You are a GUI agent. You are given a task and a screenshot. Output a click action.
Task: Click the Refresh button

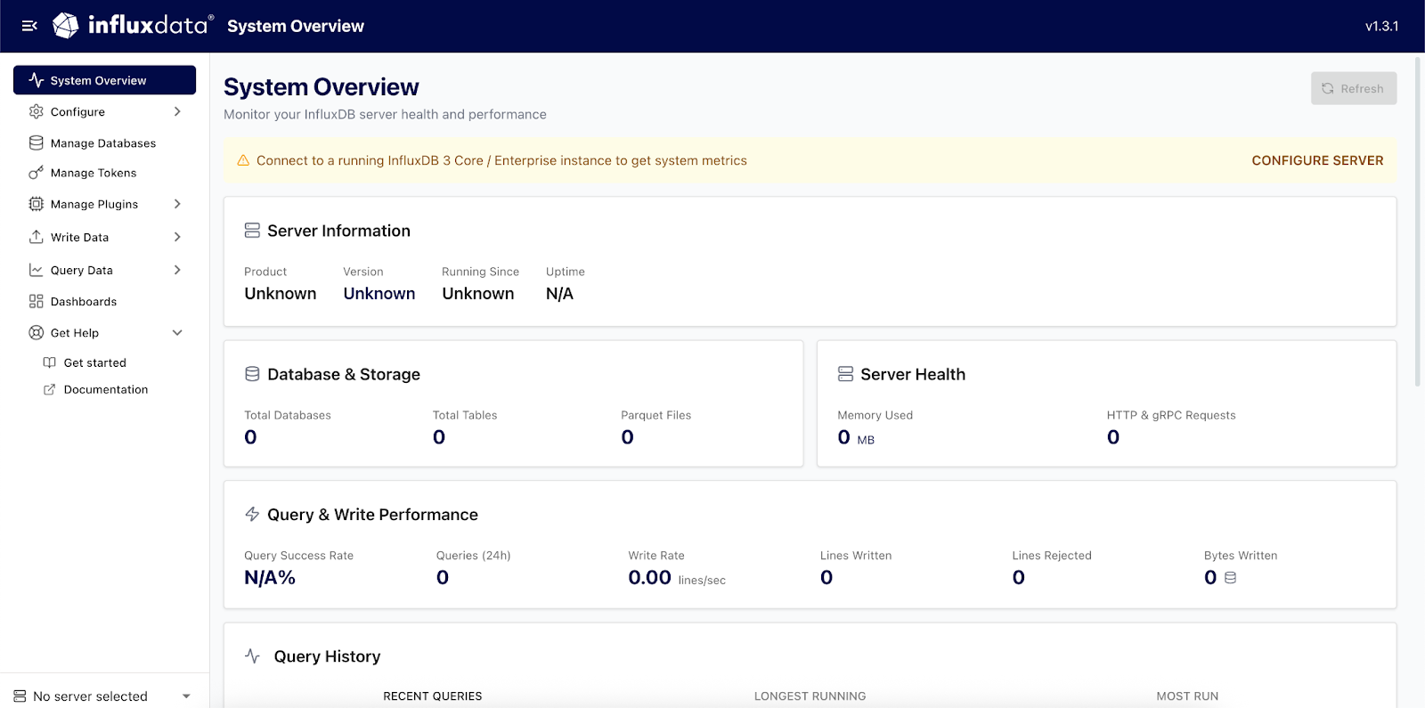point(1354,88)
